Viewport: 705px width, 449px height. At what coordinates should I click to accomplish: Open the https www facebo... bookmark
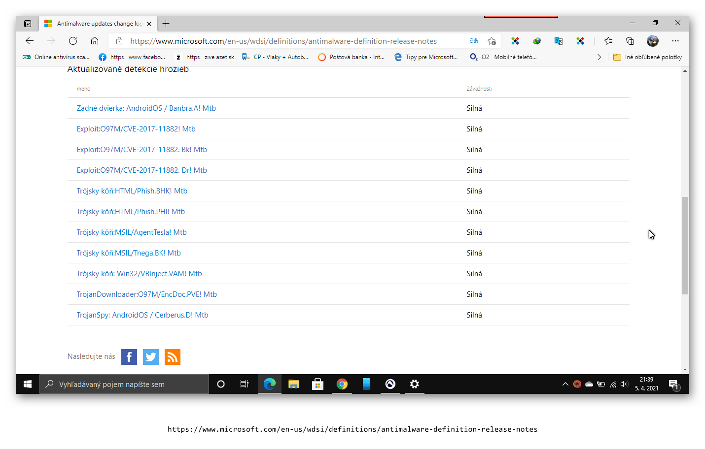pyautogui.click(x=132, y=57)
